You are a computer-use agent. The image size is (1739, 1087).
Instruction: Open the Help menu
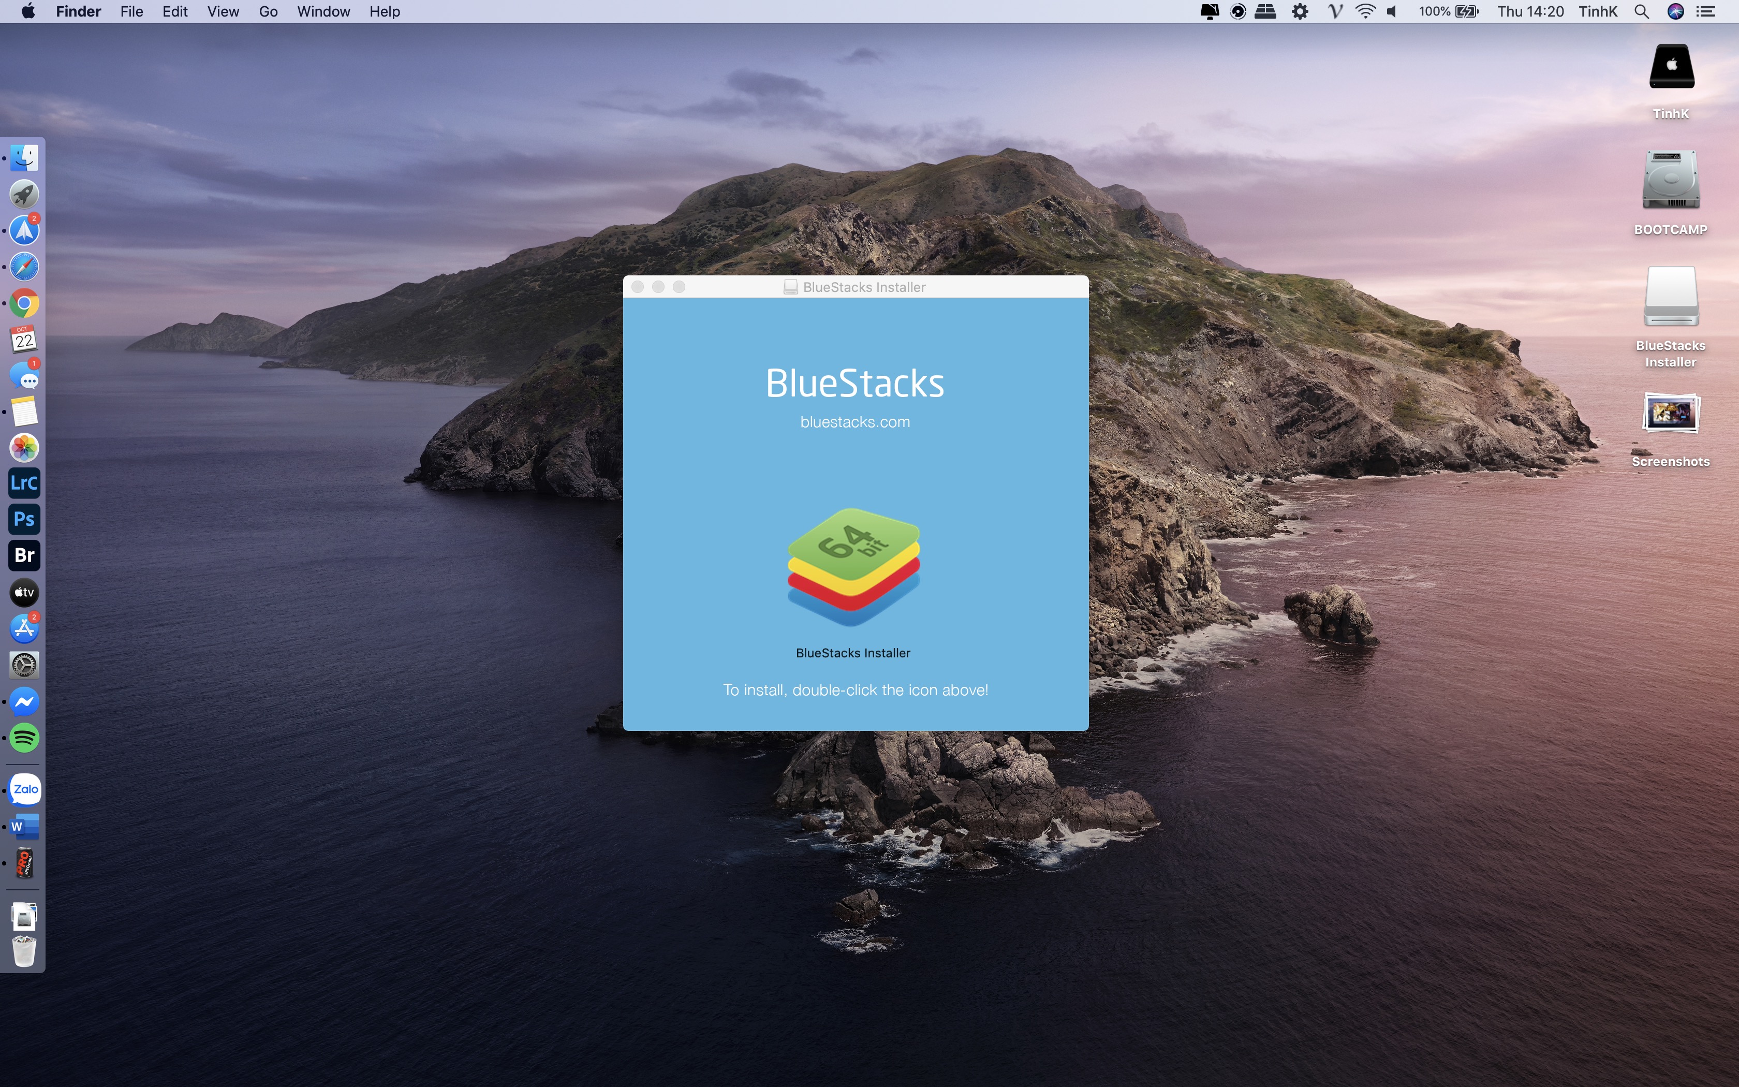[x=385, y=11]
